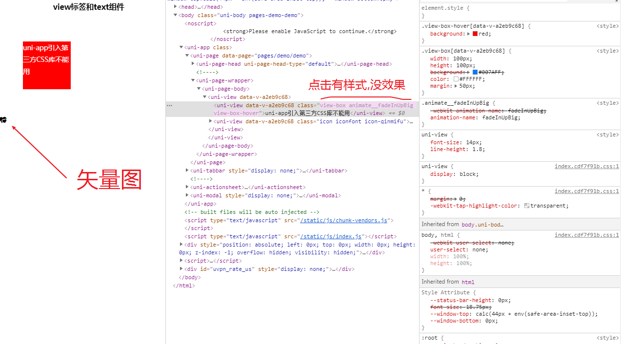
Task: Click the 'animation-name: fadeInUpBig' active declaration
Action: (476, 117)
